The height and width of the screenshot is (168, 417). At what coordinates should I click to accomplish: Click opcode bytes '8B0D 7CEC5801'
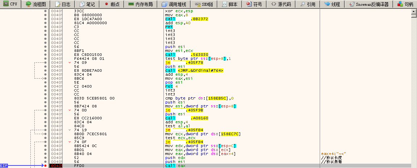(x=91, y=134)
